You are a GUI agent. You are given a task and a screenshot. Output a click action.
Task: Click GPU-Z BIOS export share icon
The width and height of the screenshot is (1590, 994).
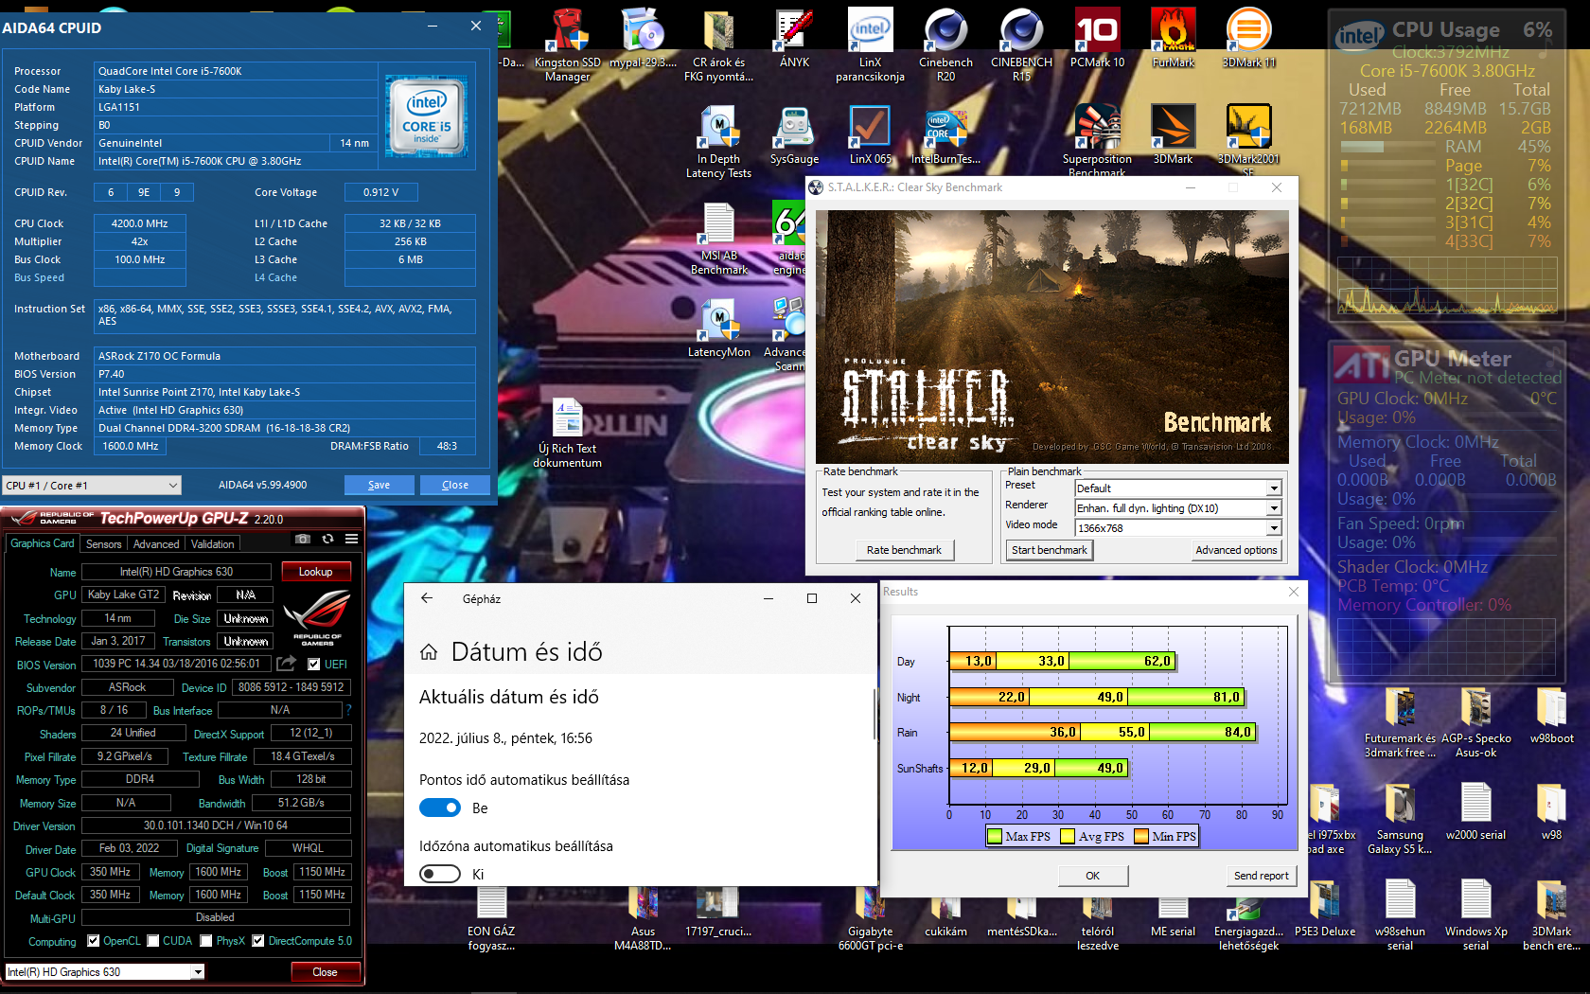pyautogui.click(x=287, y=664)
